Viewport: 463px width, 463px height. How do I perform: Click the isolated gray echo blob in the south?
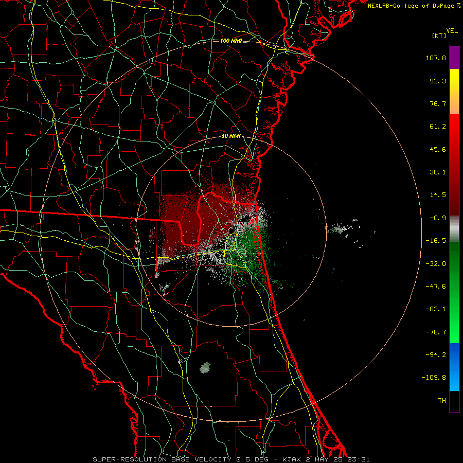click(x=205, y=368)
